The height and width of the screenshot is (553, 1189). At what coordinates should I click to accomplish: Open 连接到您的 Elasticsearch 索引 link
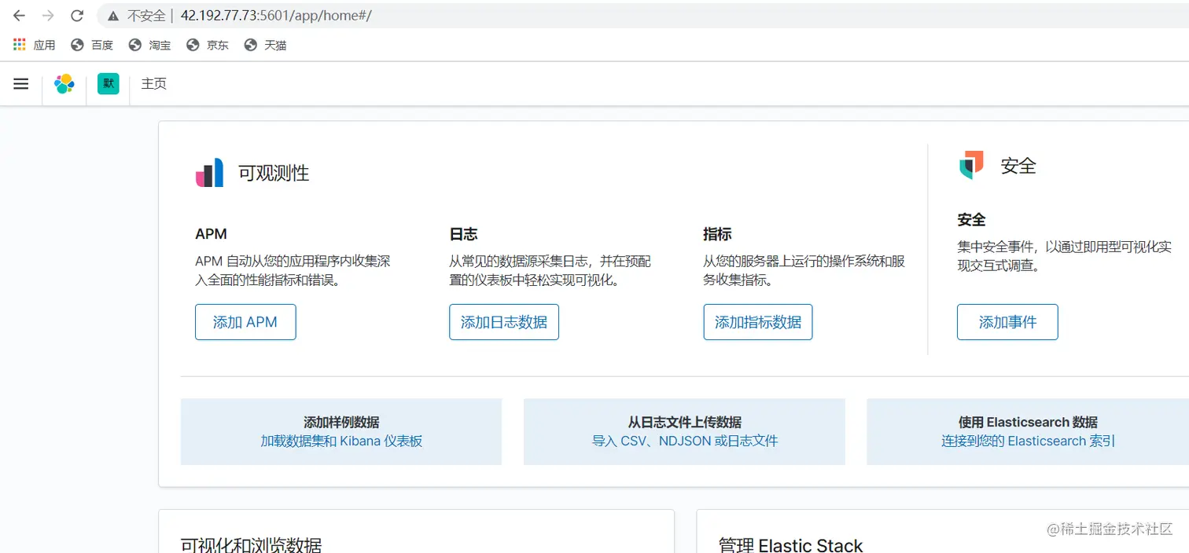(x=1028, y=441)
